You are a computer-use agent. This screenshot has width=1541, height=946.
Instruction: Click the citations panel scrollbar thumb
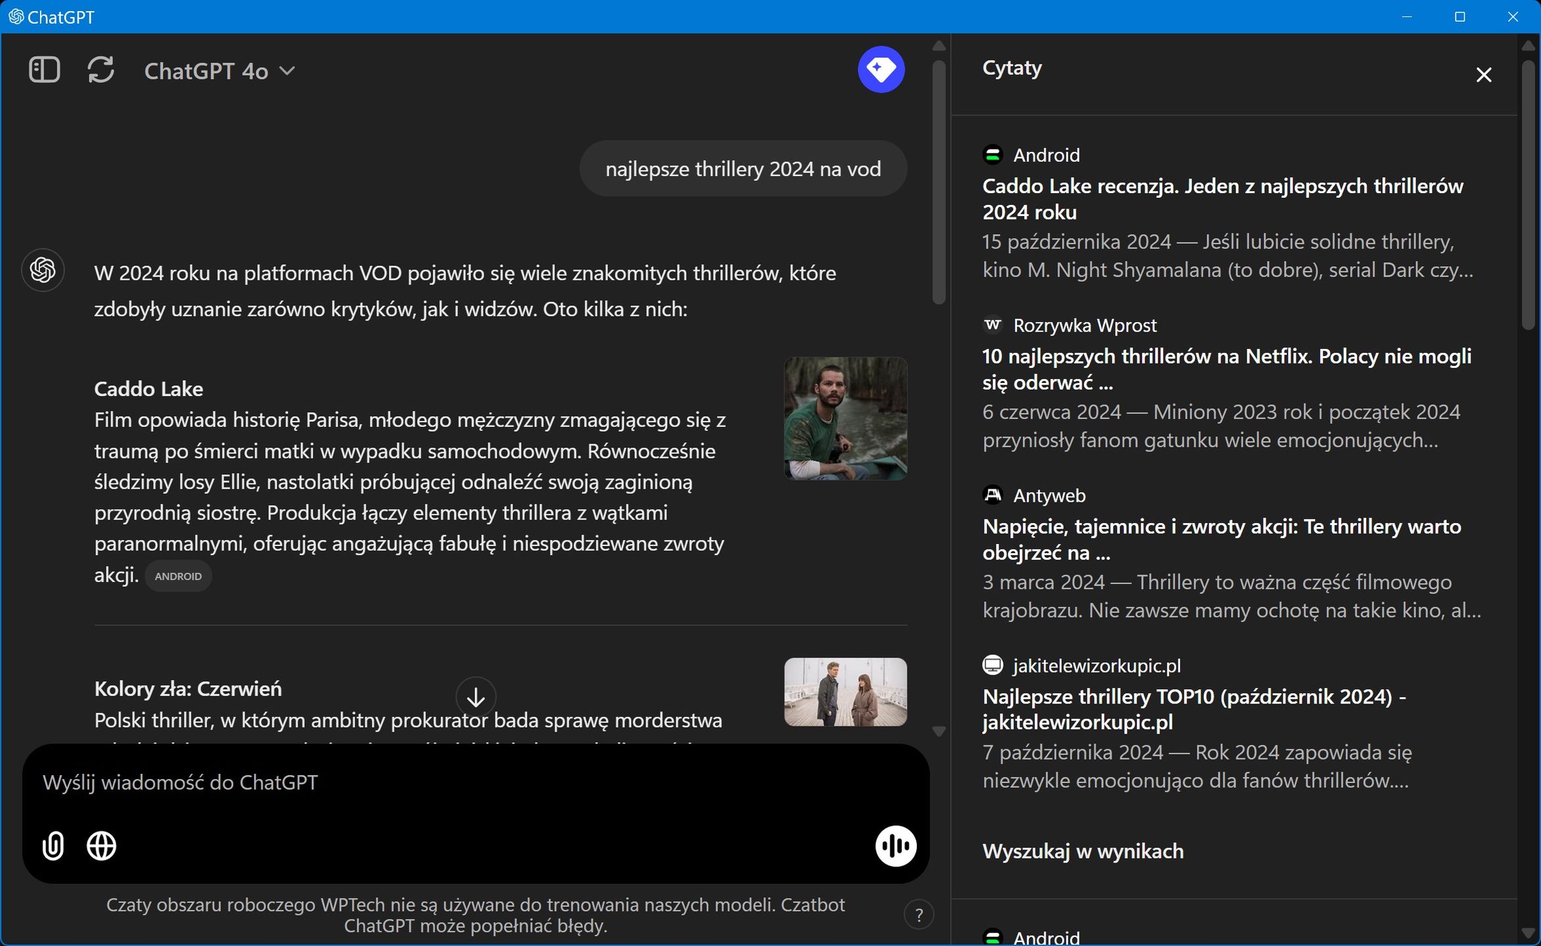pyautogui.click(x=1528, y=195)
